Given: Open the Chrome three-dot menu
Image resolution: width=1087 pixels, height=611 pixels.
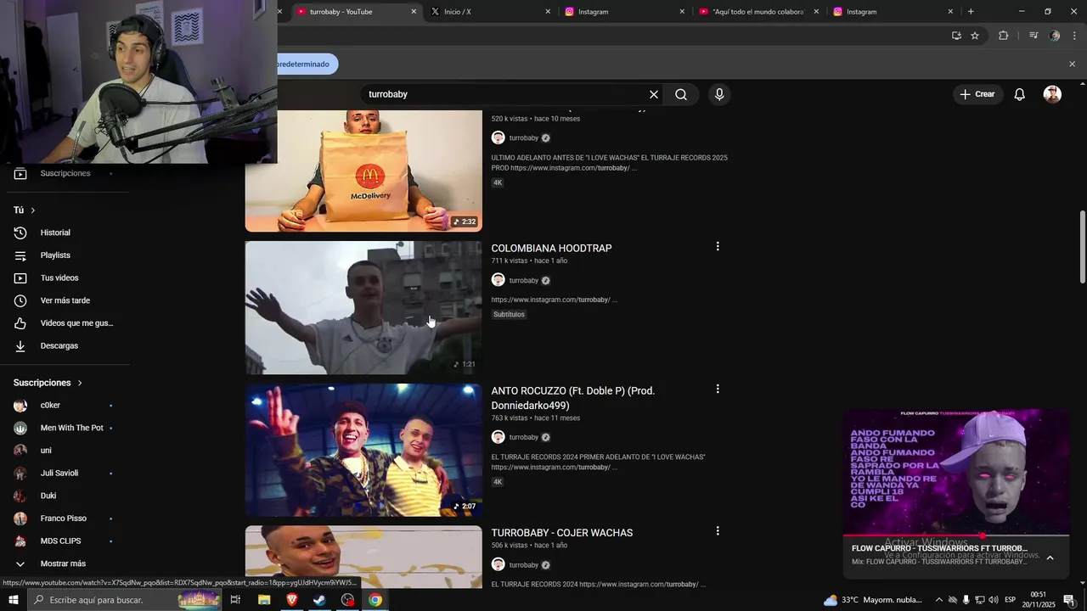Looking at the screenshot, I should 1075,36.
